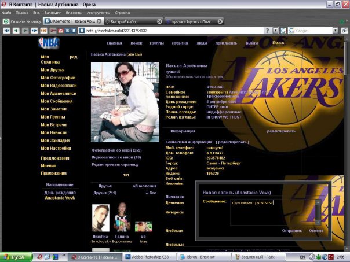Image resolution: width=350 pixels, height=262 pixels.
Task: Go forward with the Forward arrow button
Action: 25,31
